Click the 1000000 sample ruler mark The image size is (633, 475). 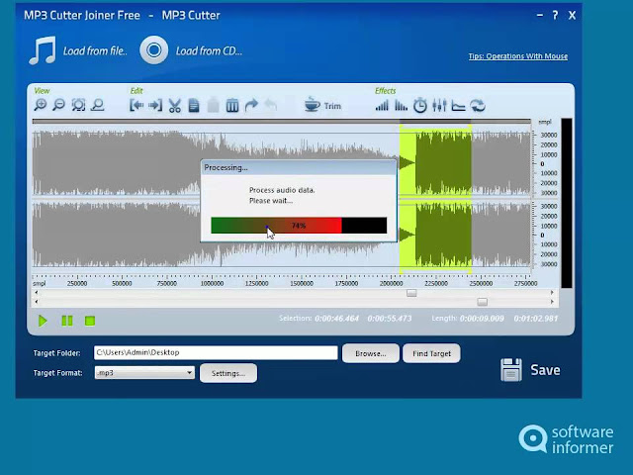tap(212, 284)
